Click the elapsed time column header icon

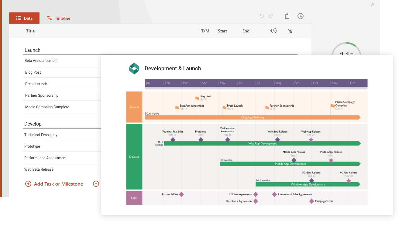273,31
